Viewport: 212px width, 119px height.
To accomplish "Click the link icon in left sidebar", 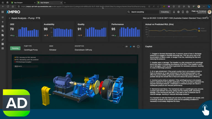I will pyautogui.click(x=3, y=39).
